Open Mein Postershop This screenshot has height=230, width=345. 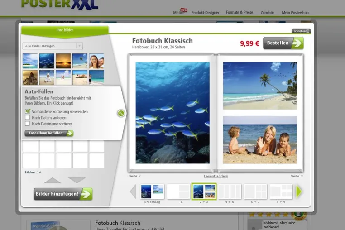[x=295, y=13]
